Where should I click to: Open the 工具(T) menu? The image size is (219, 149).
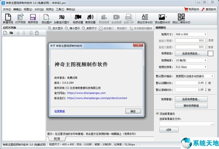60,9
